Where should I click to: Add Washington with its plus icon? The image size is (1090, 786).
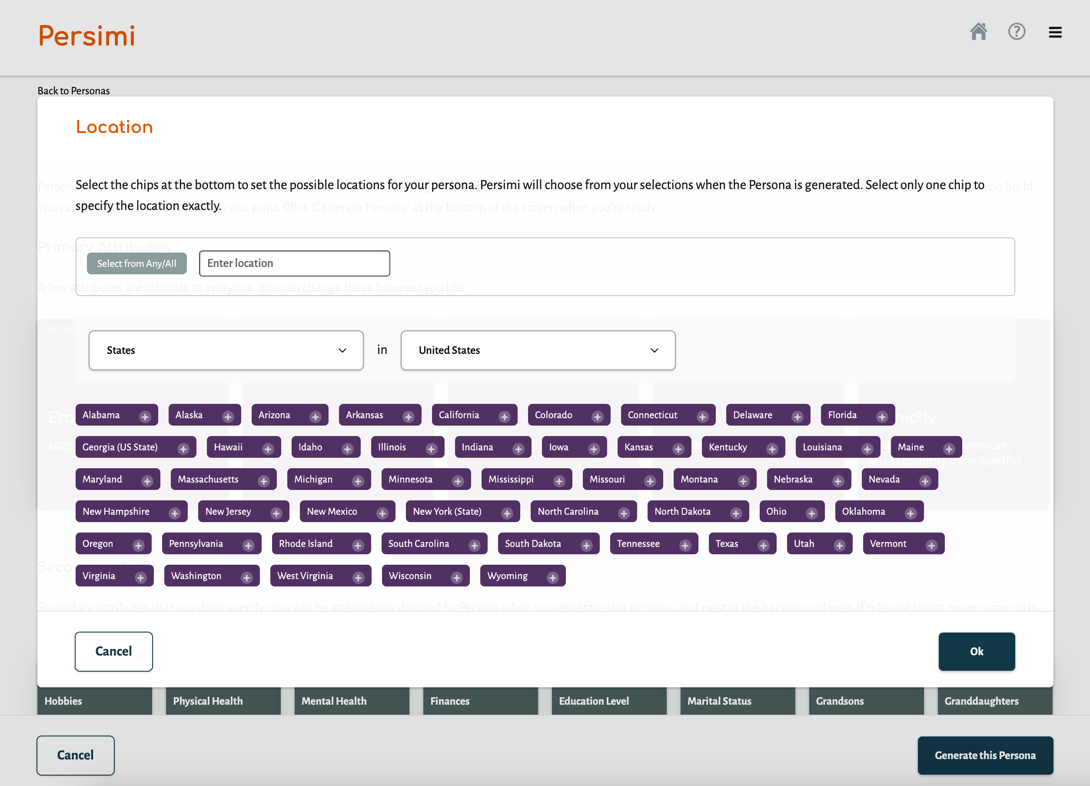point(246,578)
